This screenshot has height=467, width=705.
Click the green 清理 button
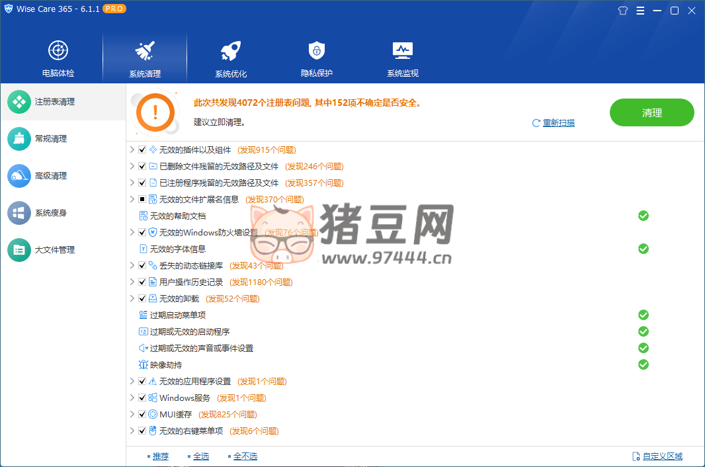pyautogui.click(x=651, y=112)
